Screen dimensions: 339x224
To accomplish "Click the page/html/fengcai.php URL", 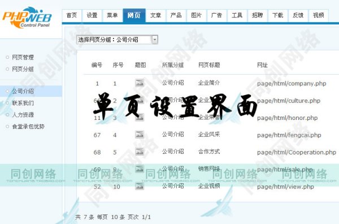I will [289, 135].
